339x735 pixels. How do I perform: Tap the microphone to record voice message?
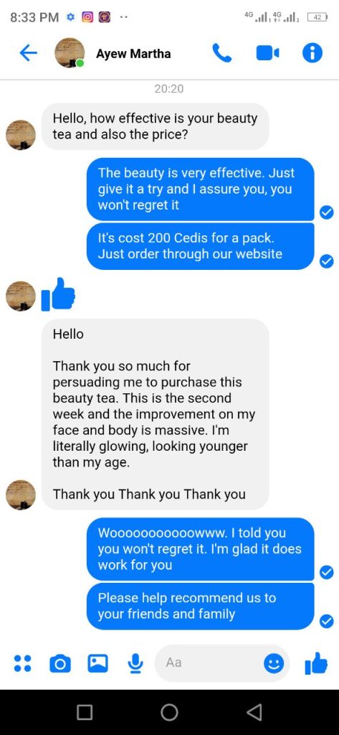(135, 663)
